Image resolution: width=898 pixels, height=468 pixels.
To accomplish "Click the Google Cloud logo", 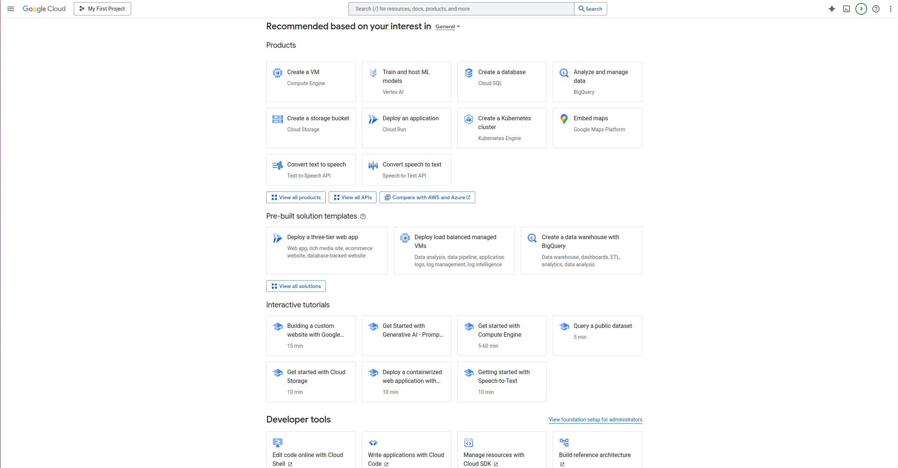I will pos(44,8).
